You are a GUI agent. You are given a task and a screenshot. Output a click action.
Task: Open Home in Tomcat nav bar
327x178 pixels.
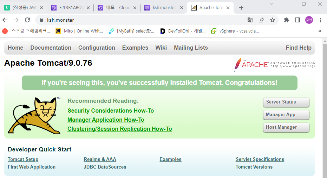(x=15, y=48)
